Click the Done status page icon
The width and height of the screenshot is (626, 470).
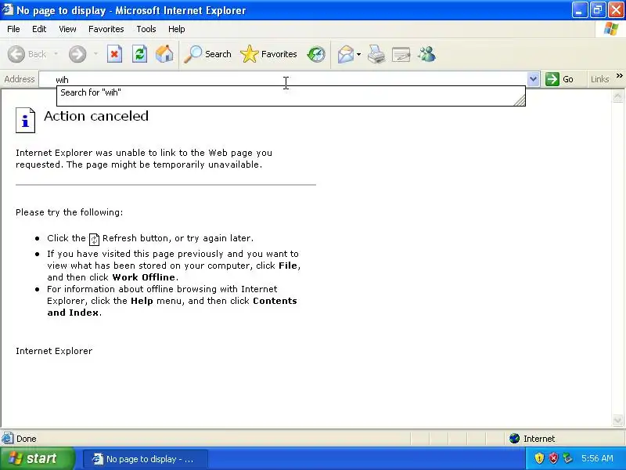(x=7, y=439)
